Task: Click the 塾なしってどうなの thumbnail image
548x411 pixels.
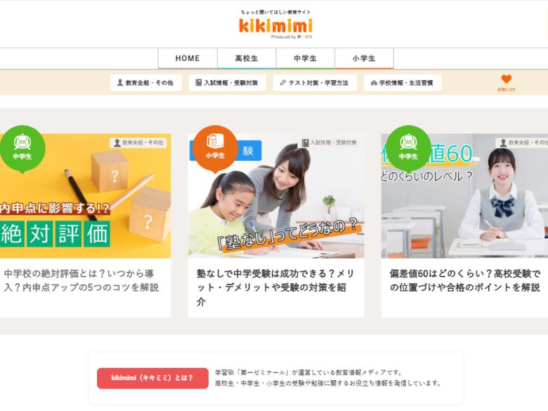Action: (x=276, y=196)
